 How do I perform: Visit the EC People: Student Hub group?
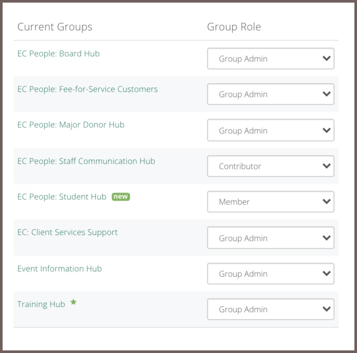coord(62,197)
